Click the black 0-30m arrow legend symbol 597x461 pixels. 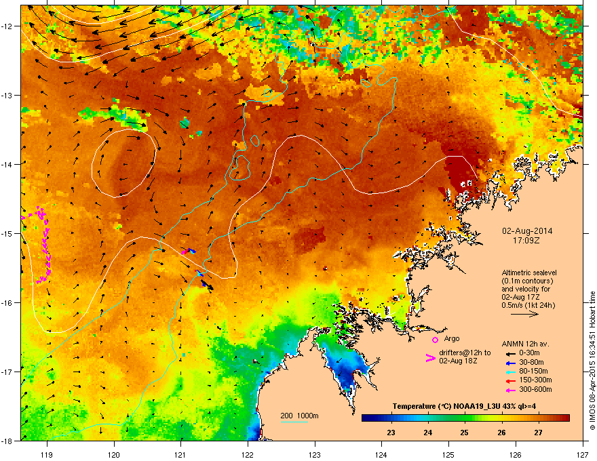coord(510,354)
